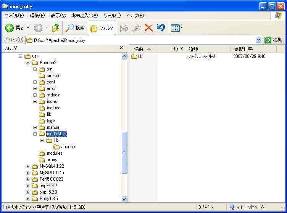This screenshot has height=213, width=287.
Task: Click the 移動 Go button
Action: click(274, 40)
